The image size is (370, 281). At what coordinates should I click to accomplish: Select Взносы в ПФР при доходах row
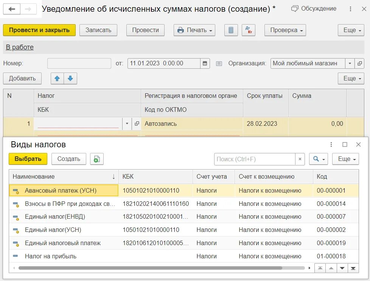click(x=184, y=204)
